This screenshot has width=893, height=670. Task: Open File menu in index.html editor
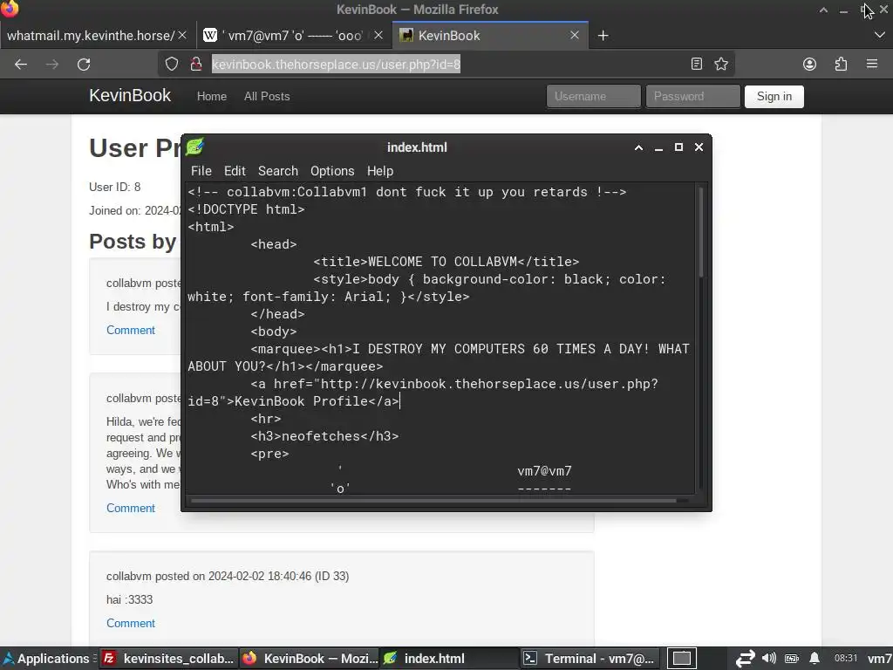click(201, 171)
